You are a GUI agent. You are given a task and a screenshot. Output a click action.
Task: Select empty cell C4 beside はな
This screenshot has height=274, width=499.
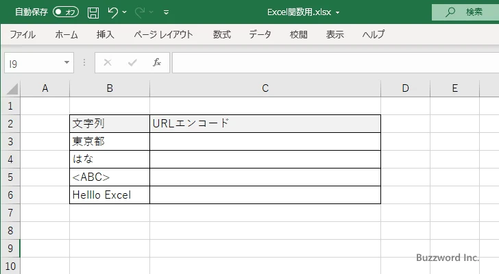265,159
